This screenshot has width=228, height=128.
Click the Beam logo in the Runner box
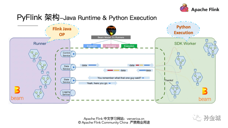(x=17, y=93)
